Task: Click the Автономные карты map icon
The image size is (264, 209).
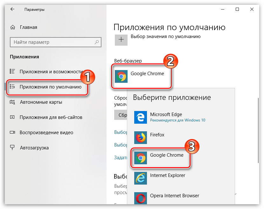Action: pyautogui.click(x=12, y=102)
